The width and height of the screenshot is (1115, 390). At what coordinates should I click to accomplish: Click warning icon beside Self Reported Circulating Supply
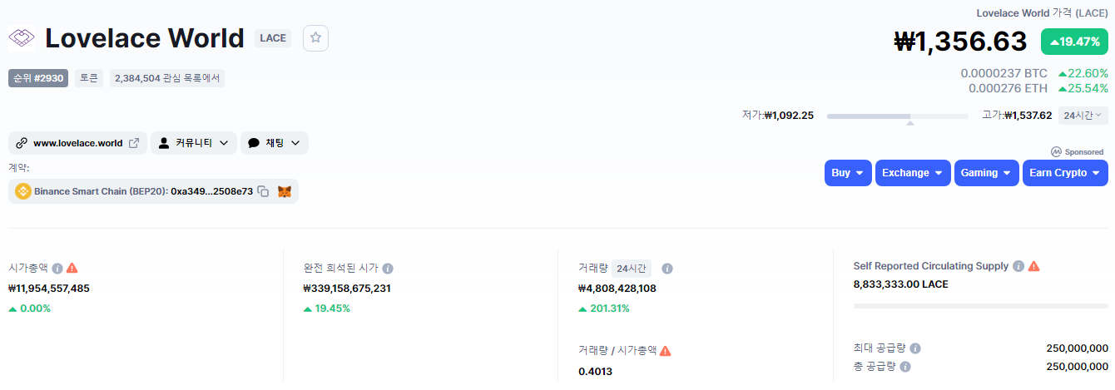[x=1034, y=266]
